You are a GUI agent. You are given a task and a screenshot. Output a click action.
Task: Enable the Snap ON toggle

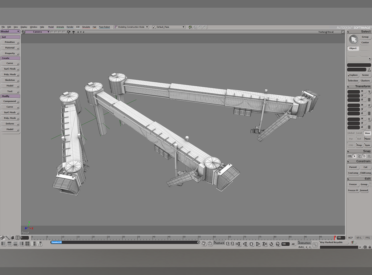click(349, 156)
